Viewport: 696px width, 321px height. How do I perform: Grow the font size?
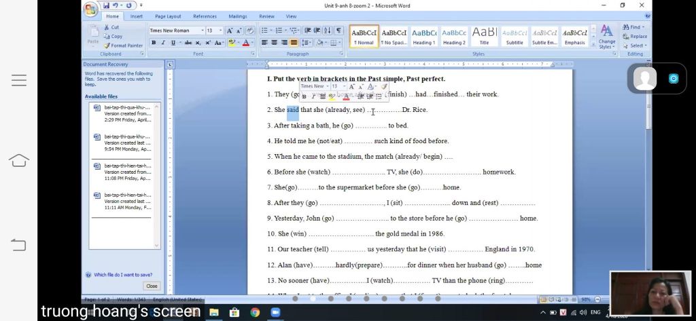point(230,31)
